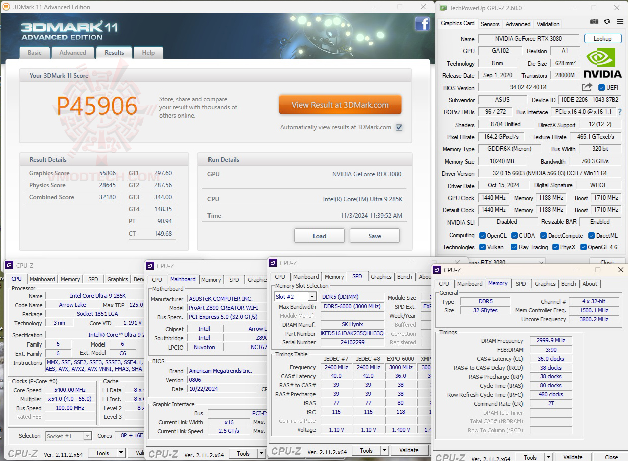The height and width of the screenshot is (461, 628).
Task: Toggle the DirectML checkbox
Action: click(x=591, y=235)
